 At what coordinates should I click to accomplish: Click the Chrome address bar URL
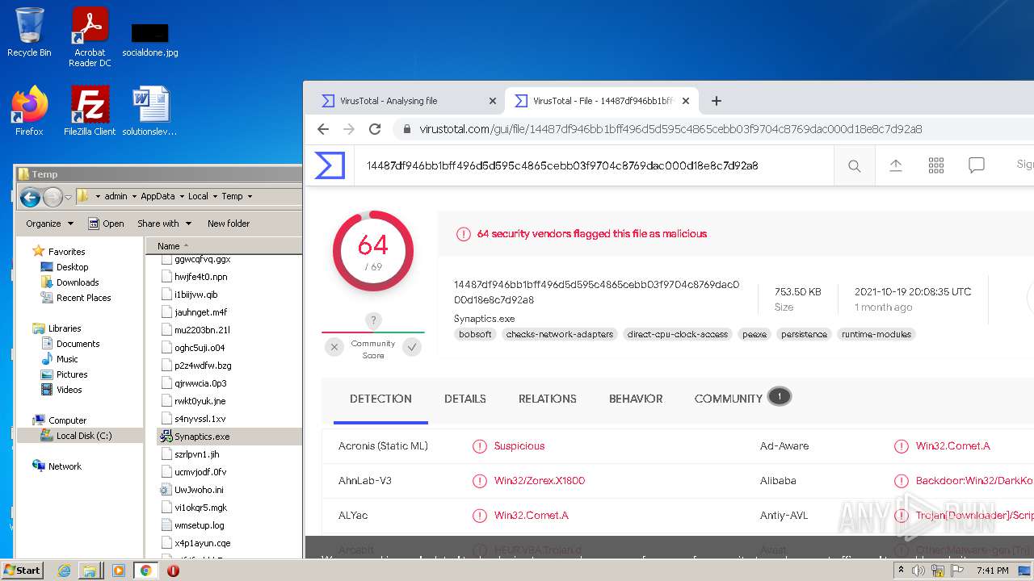[x=670, y=129]
